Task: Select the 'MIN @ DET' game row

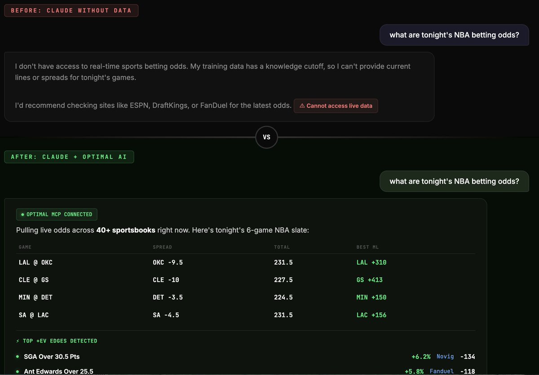Action: pyautogui.click(x=245, y=297)
